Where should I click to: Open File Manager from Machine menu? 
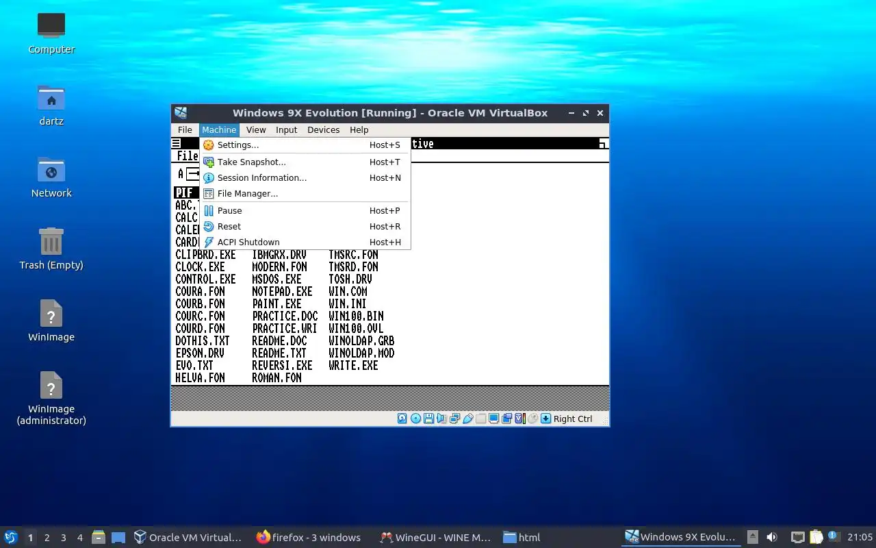(305, 194)
